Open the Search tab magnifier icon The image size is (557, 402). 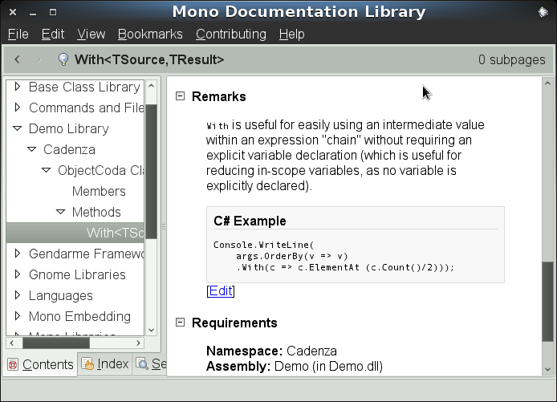tap(142, 364)
